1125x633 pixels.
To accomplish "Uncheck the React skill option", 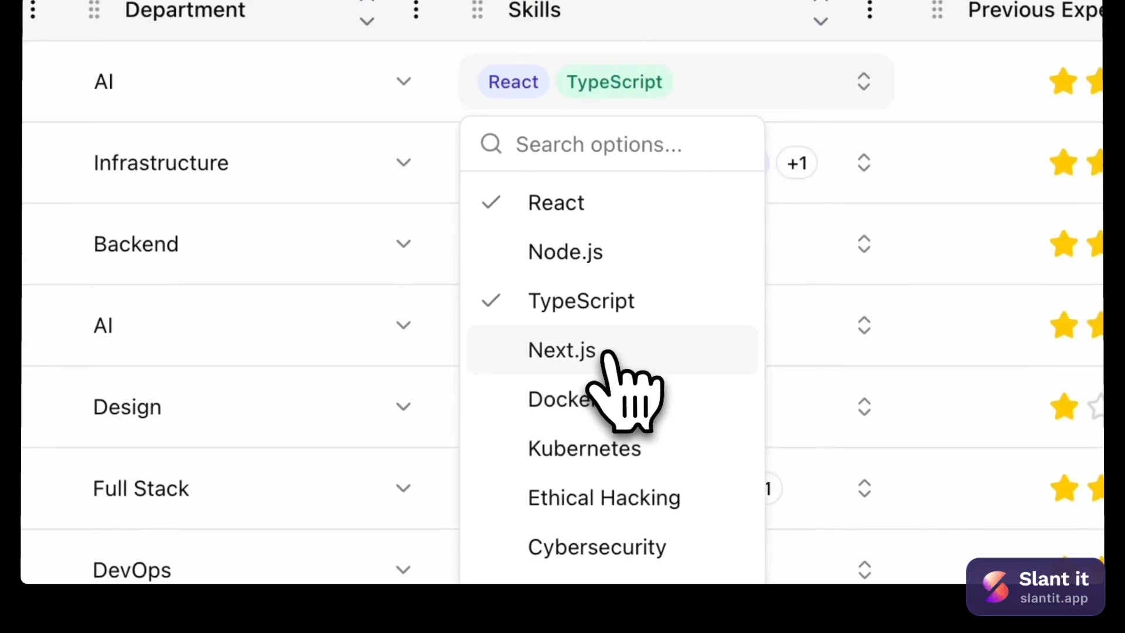I will point(555,203).
